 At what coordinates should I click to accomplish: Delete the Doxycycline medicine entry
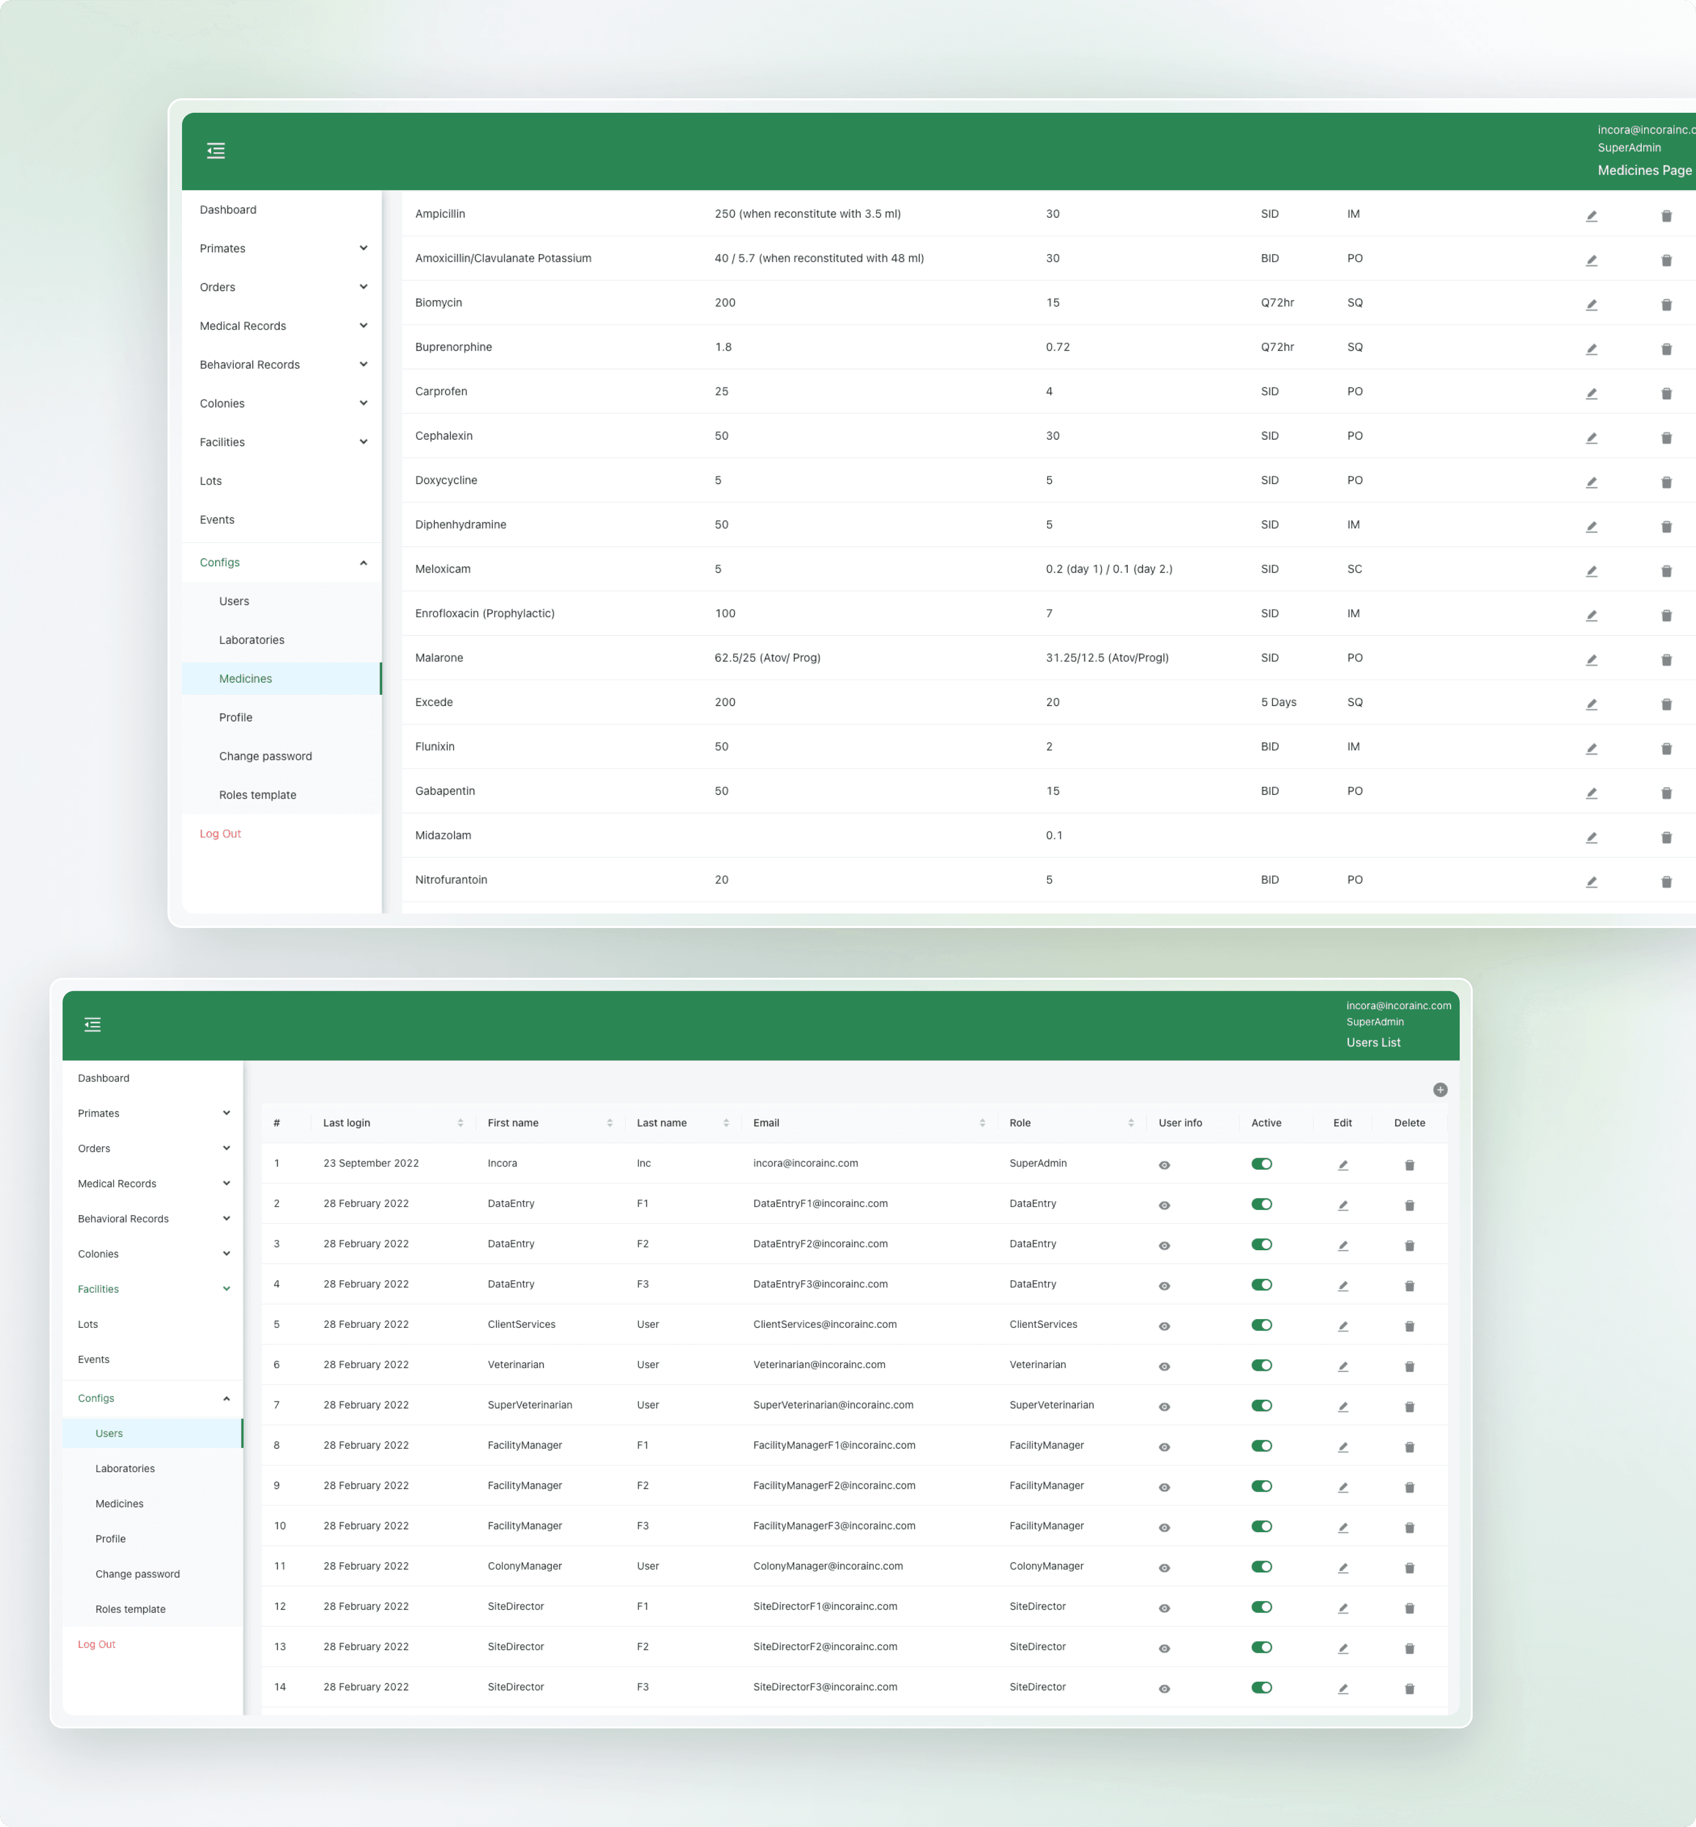[1667, 482]
